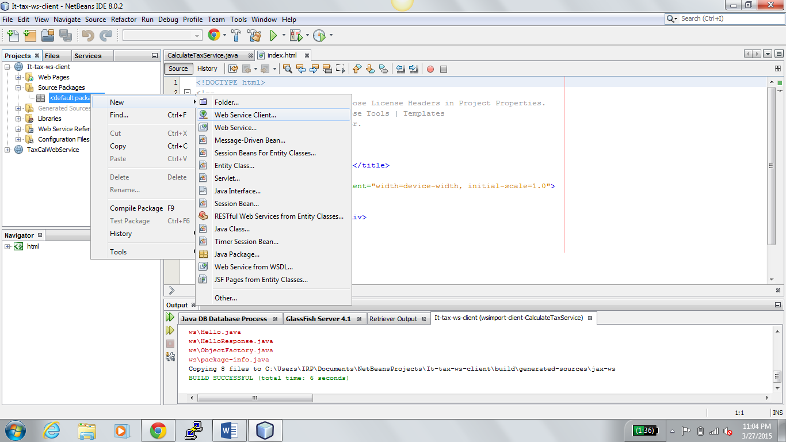Close the index.html editor tab
This screenshot has height=442, width=786.
pyautogui.click(x=307, y=56)
